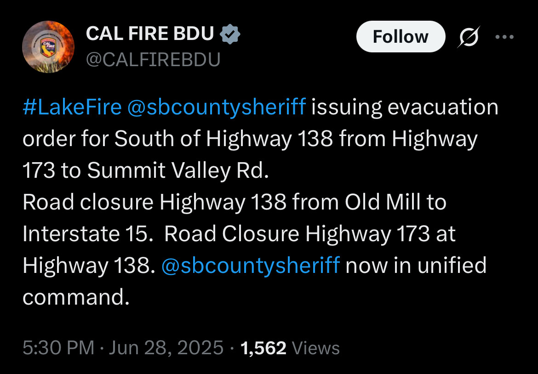Click the '173 to Summit Valley Rd.' line
This screenshot has height=374, width=538.
click(145, 171)
